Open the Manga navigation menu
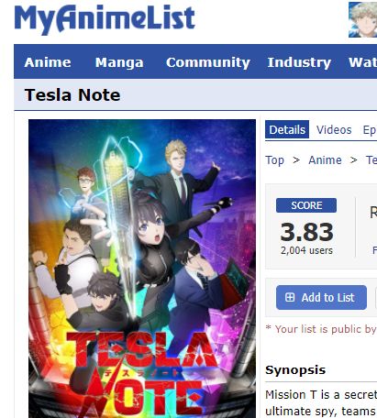This screenshot has width=377, height=418. click(x=119, y=62)
